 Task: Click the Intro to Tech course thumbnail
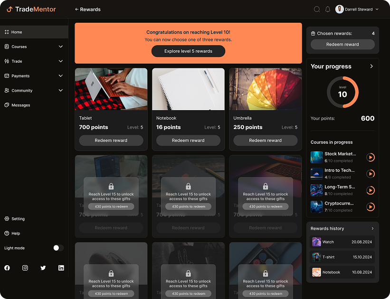click(316, 174)
